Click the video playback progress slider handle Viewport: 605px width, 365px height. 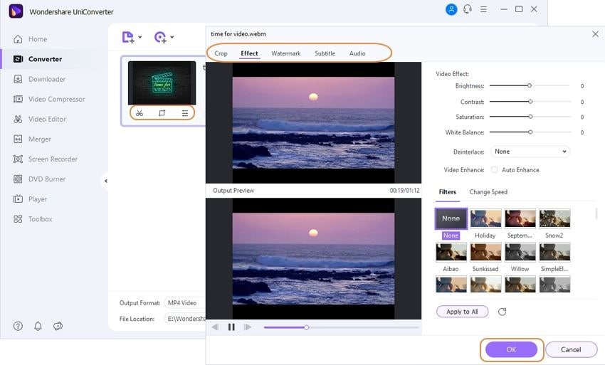click(x=306, y=327)
